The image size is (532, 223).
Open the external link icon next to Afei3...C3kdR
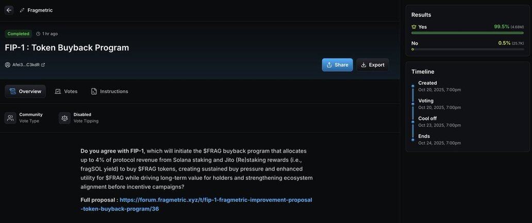pos(43,65)
